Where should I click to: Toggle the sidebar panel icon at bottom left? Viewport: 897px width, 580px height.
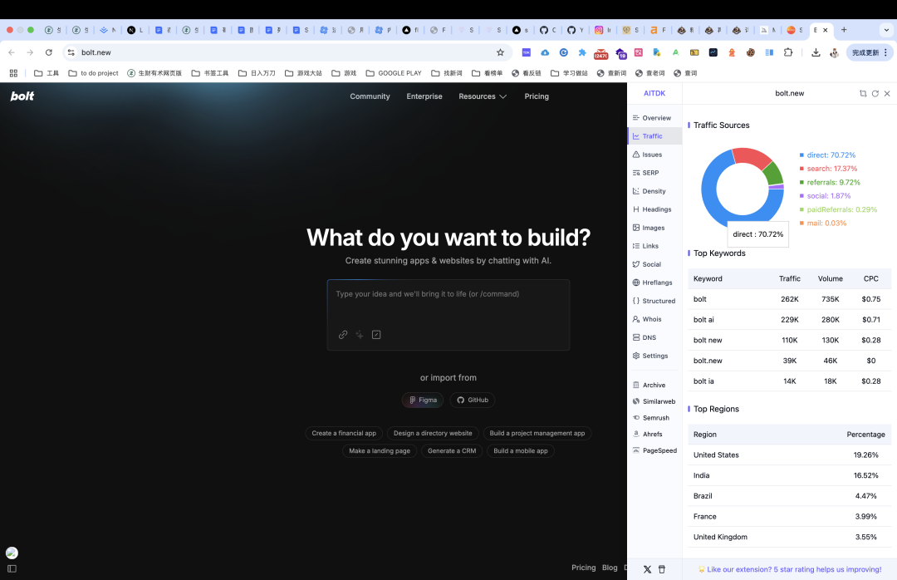pyautogui.click(x=12, y=568)
